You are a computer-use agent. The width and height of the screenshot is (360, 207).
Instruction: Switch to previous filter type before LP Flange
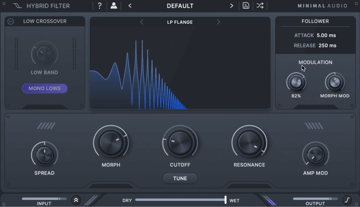[142, 22]
